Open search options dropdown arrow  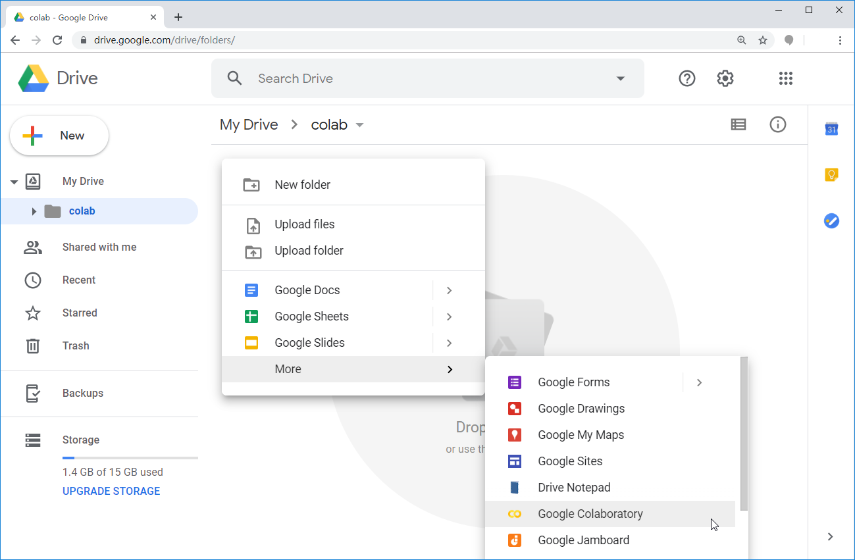[x=620, y=78]
